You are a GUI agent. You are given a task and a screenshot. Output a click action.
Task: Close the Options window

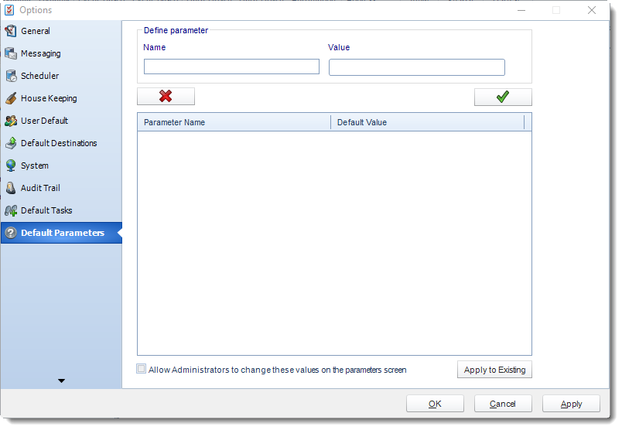pos(592,10)
